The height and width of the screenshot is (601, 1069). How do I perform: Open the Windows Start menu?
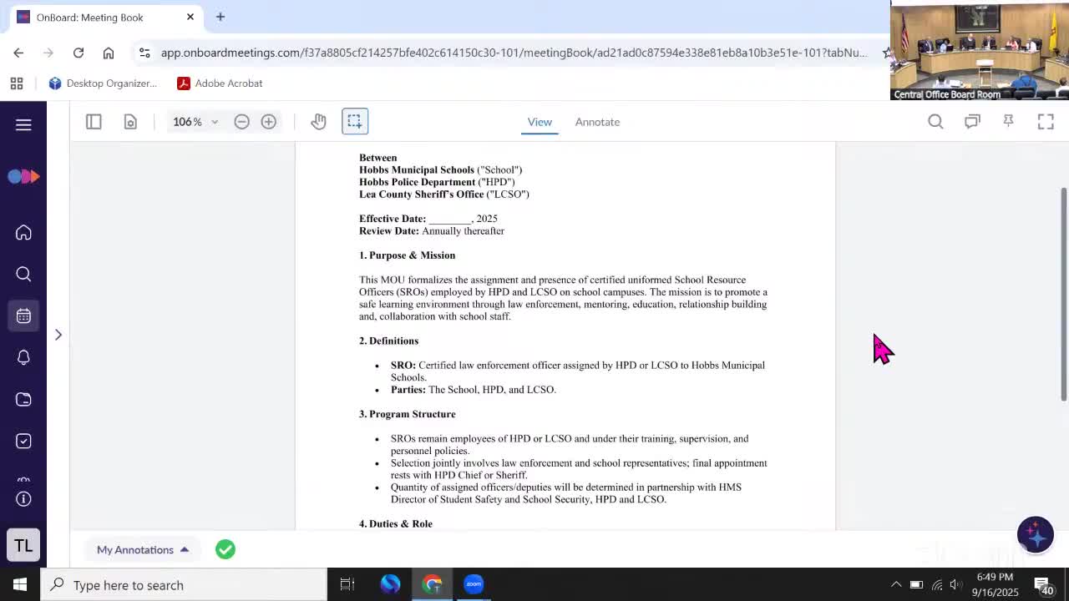pos(20,584)
